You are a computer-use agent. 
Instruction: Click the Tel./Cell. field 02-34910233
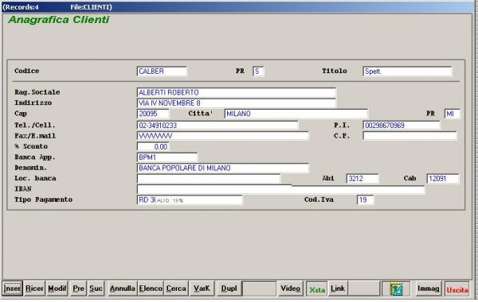tap(217, 126)
